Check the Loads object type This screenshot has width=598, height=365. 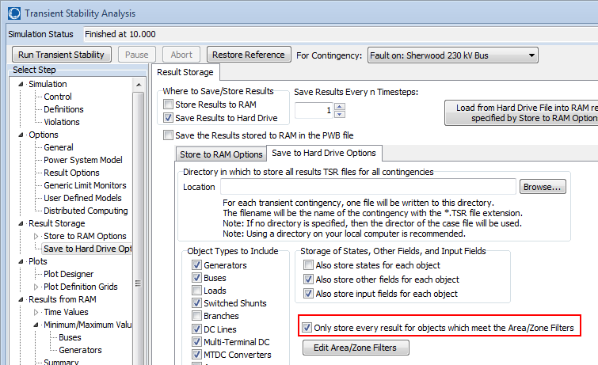click(196, 291)
